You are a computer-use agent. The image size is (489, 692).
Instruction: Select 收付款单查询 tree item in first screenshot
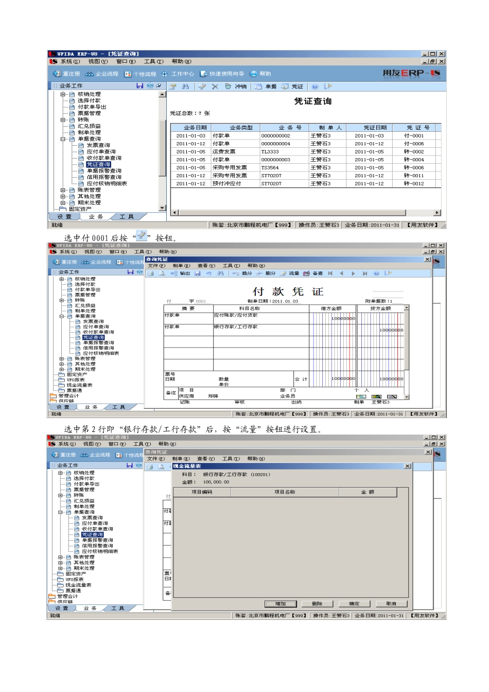[104, 158]
